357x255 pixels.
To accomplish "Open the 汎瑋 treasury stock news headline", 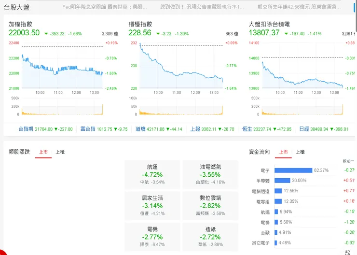I will click(x=202, y=7).
